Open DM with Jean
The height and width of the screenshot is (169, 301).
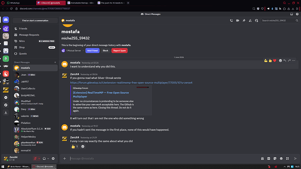[x=35, y=75]
